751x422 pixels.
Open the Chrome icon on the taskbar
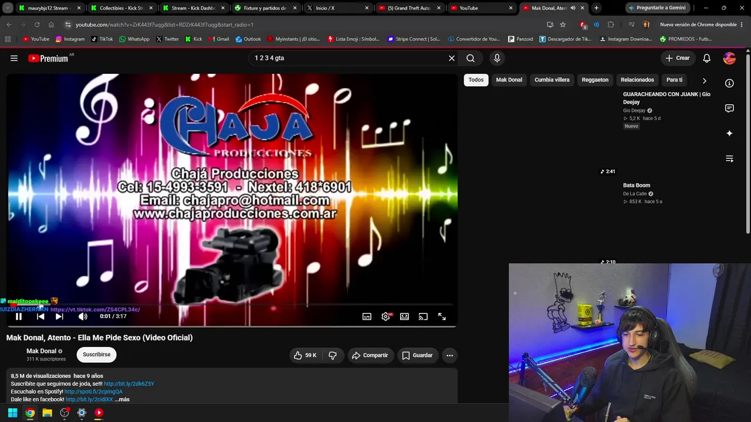point(30,413)
